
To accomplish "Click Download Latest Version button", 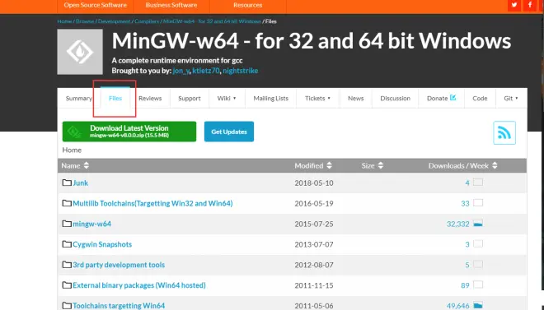I will point(129,132).
